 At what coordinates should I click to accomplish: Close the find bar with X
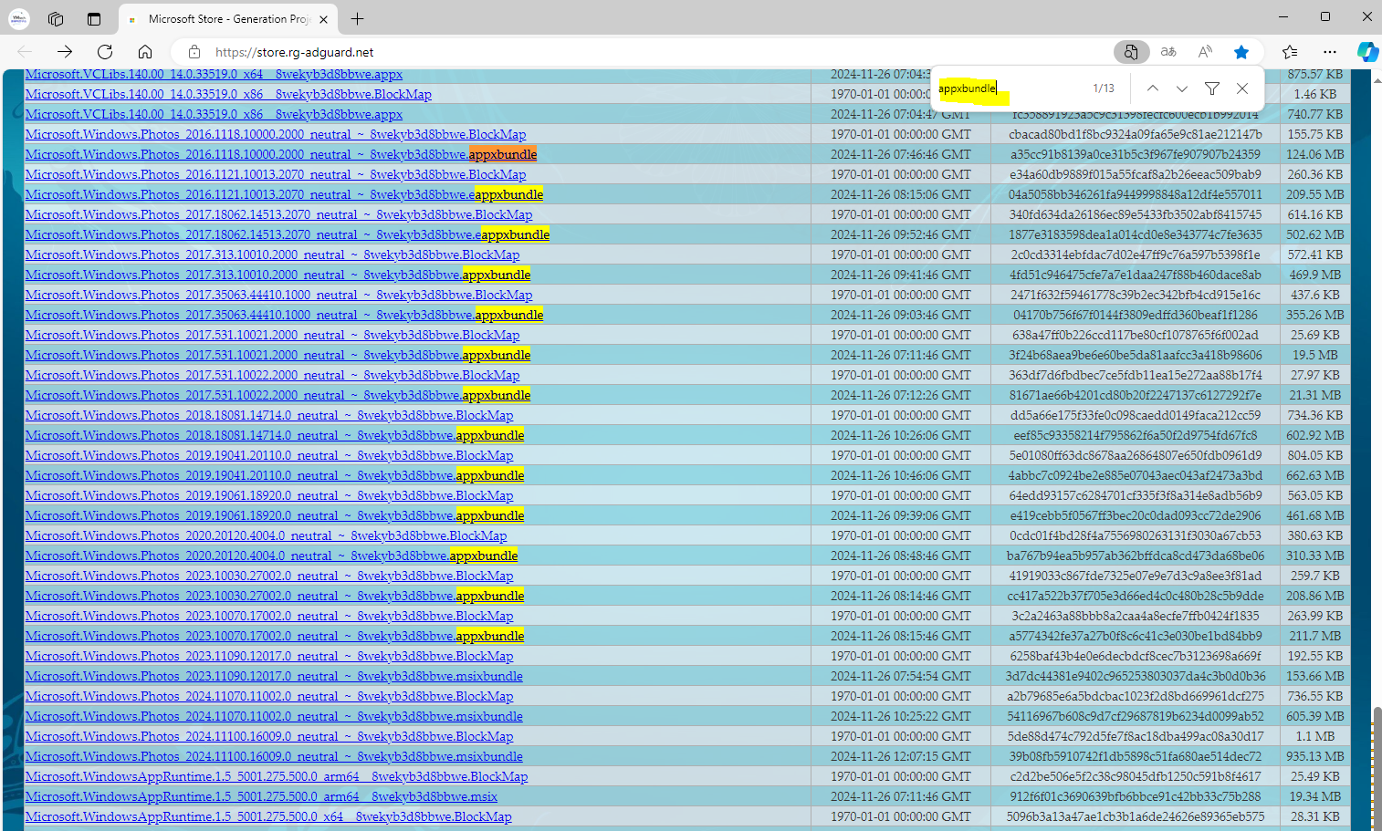pyautogui.click(x=1242, y=88)
